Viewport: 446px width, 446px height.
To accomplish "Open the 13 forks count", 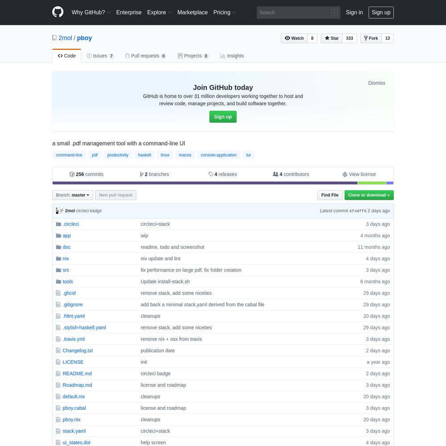I will (388, 38).
